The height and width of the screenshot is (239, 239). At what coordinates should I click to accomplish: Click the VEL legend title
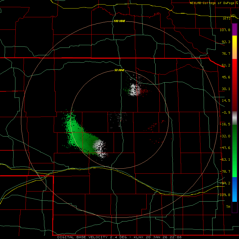[233, 16]
